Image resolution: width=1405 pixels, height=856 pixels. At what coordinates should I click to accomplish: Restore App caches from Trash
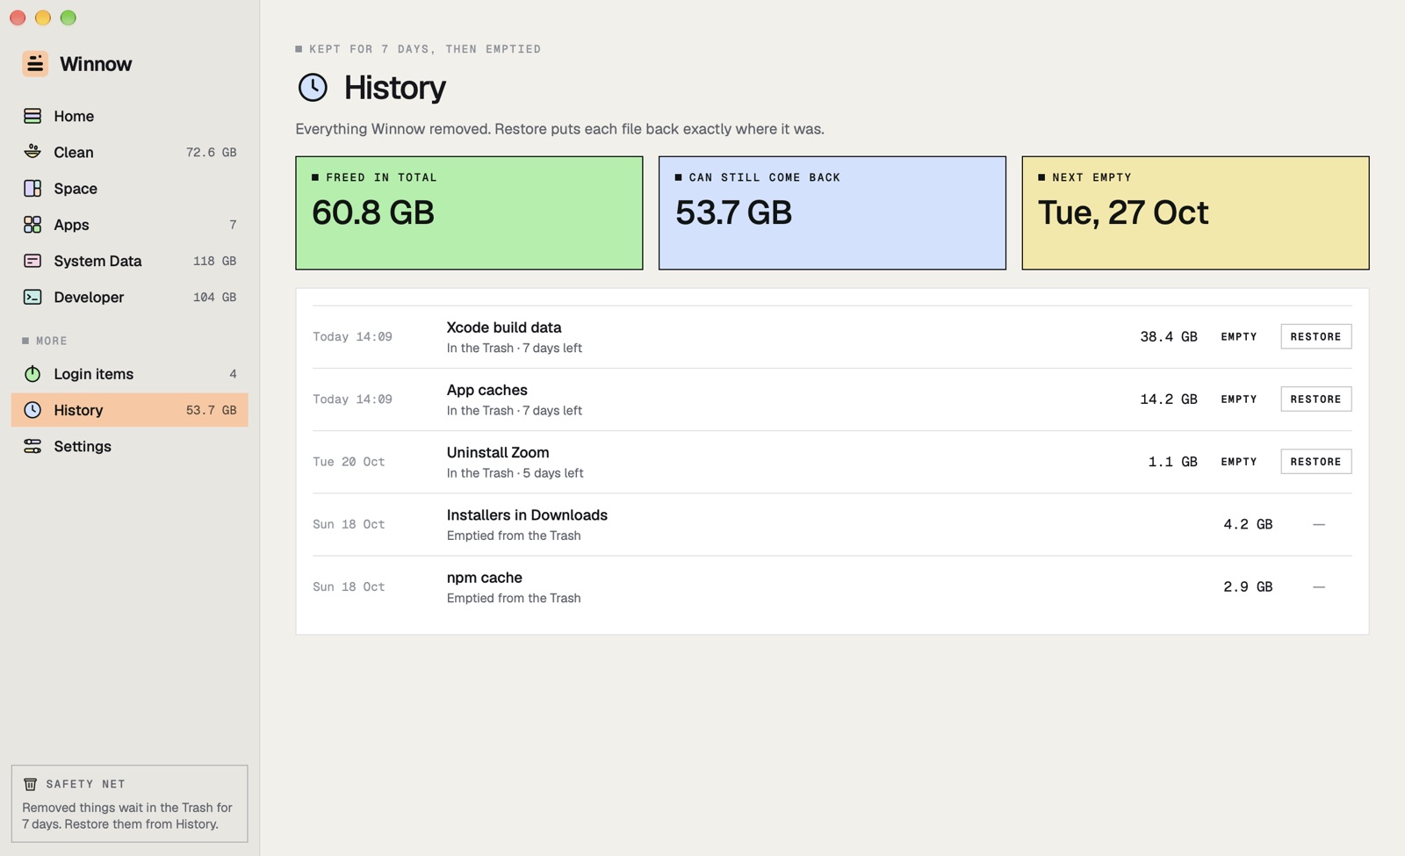(x=1315, y=399)
